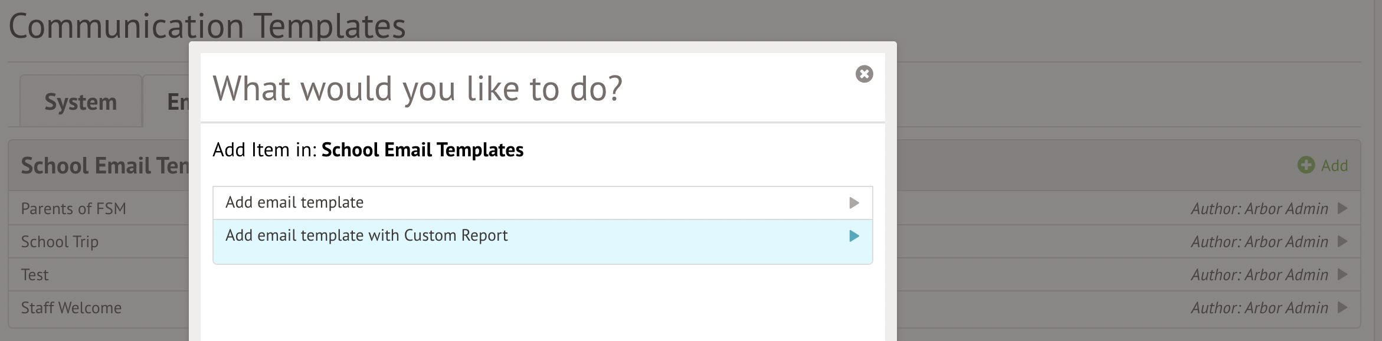1382x341 pixels.
Task: Click the School Email Templates section header
Action: pos(105,166)
